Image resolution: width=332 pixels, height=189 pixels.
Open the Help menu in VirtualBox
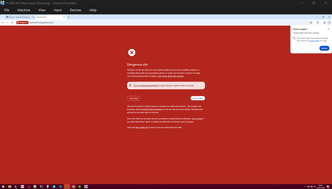[x=93, y=10]
